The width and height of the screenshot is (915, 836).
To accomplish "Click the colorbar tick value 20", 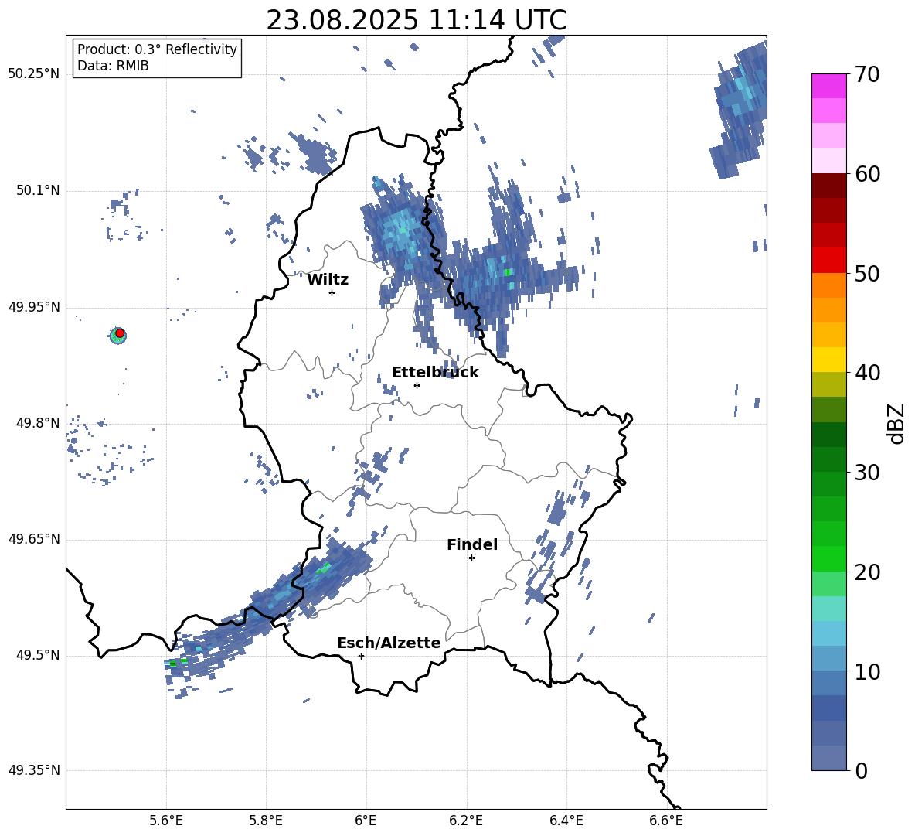I will click(866, 572).
